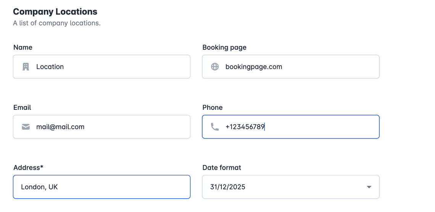
Task: Select the 31/12/2025 date format value
Action: pos(228,187)
